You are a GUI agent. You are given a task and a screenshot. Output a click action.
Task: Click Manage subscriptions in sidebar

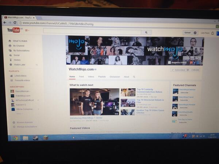pyautogui.click(x=27, y=127)
